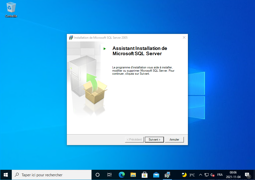The width and height of the screenshot is (255, 180).
Task: Click the installer icon in the title bar
Action: [x=71, y=38]
